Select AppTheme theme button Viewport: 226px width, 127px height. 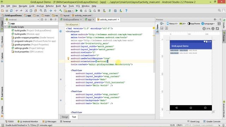[194, 24]
